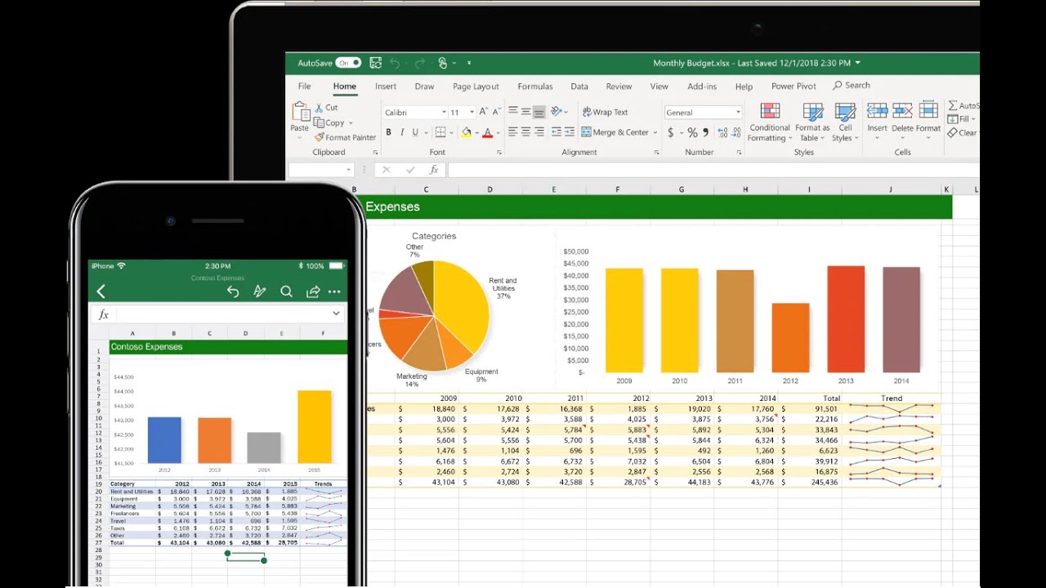1046x588 pixels.
Task: Tap the draw pen icon on the phone
Action: point(259,292)
